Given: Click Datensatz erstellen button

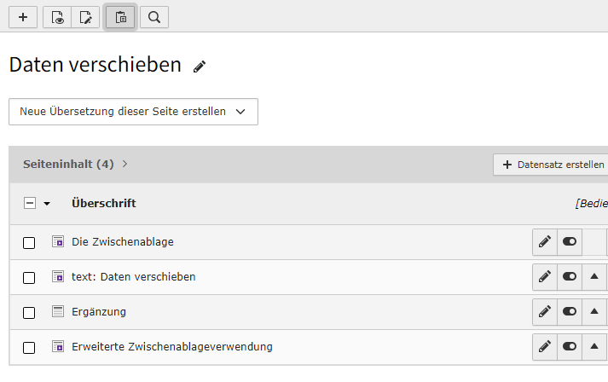Looking at the screenshot, I should click(x=553, y=165).
